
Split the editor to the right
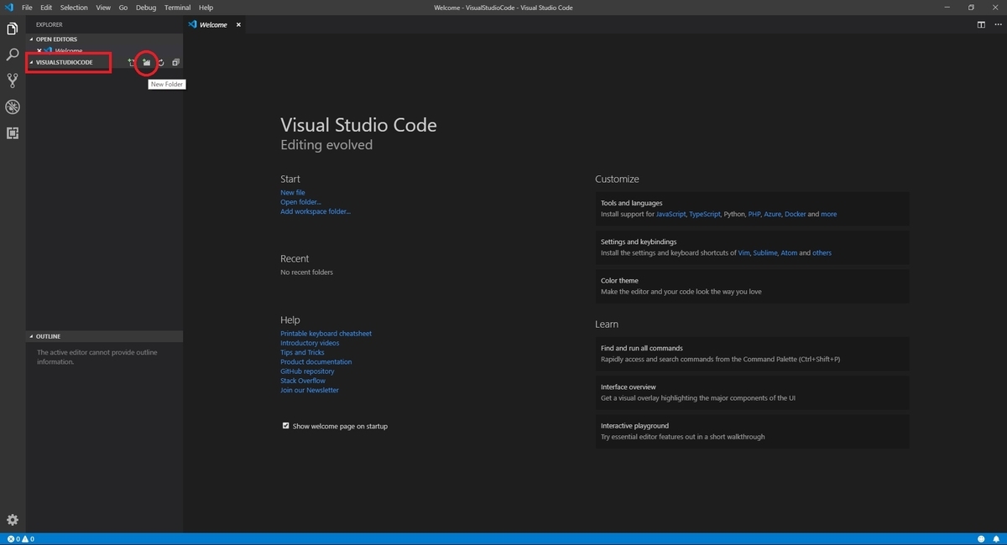coord(981,24)
